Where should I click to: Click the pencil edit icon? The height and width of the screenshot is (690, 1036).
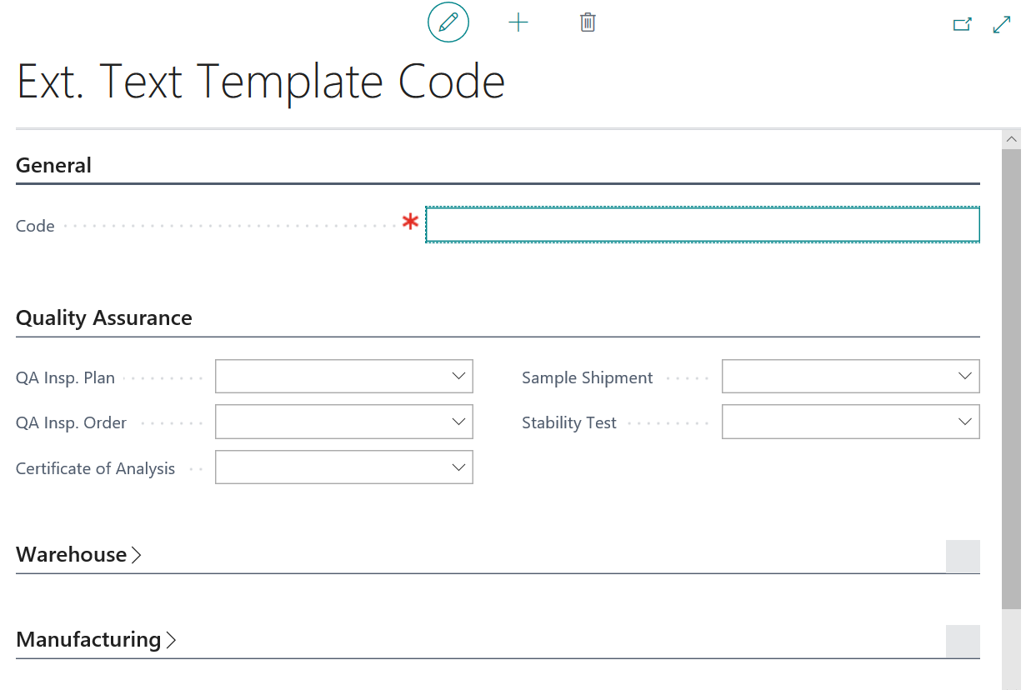point(448,22)
